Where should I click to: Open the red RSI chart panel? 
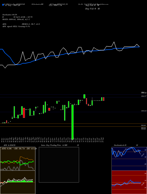tap(129, 182)
